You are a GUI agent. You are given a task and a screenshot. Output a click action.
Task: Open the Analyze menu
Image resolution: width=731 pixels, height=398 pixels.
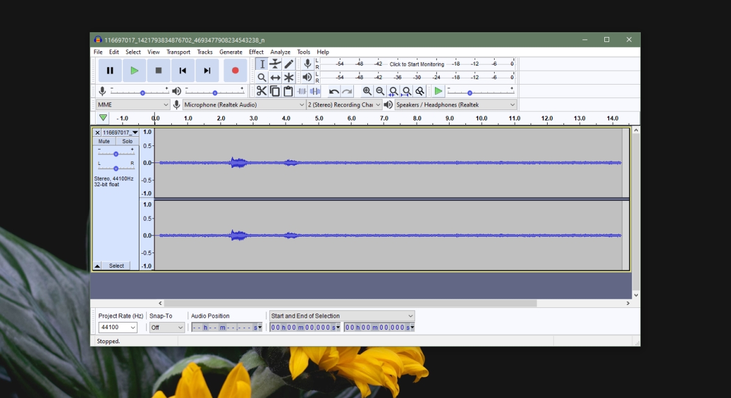pos(280,52)
